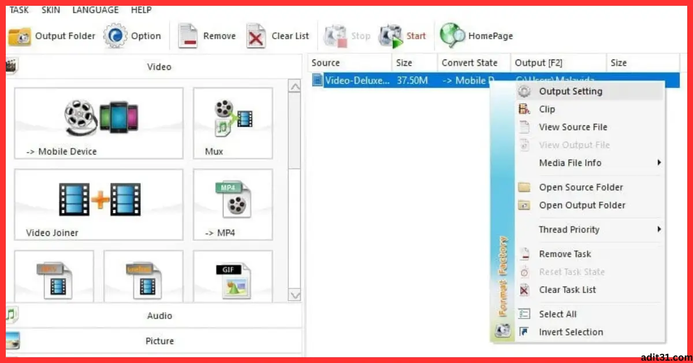This screenshot has height=363, width=693.
Task: Choose Remove Task in context menu
Action: pos(589,254)
